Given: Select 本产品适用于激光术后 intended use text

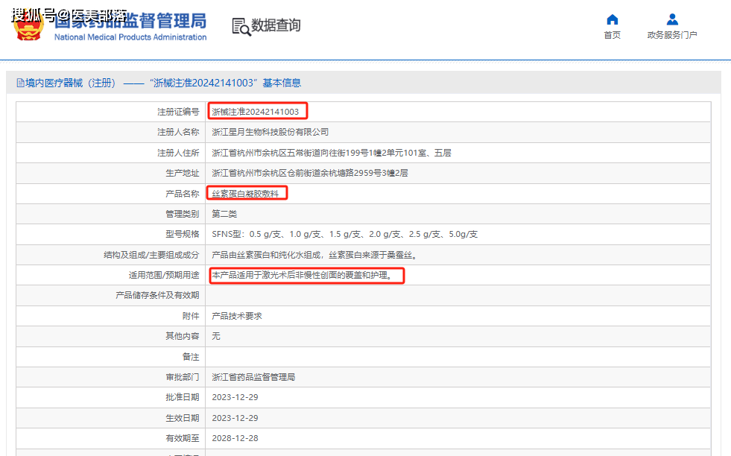Looking at the screenshot, I should pos(303,275).
